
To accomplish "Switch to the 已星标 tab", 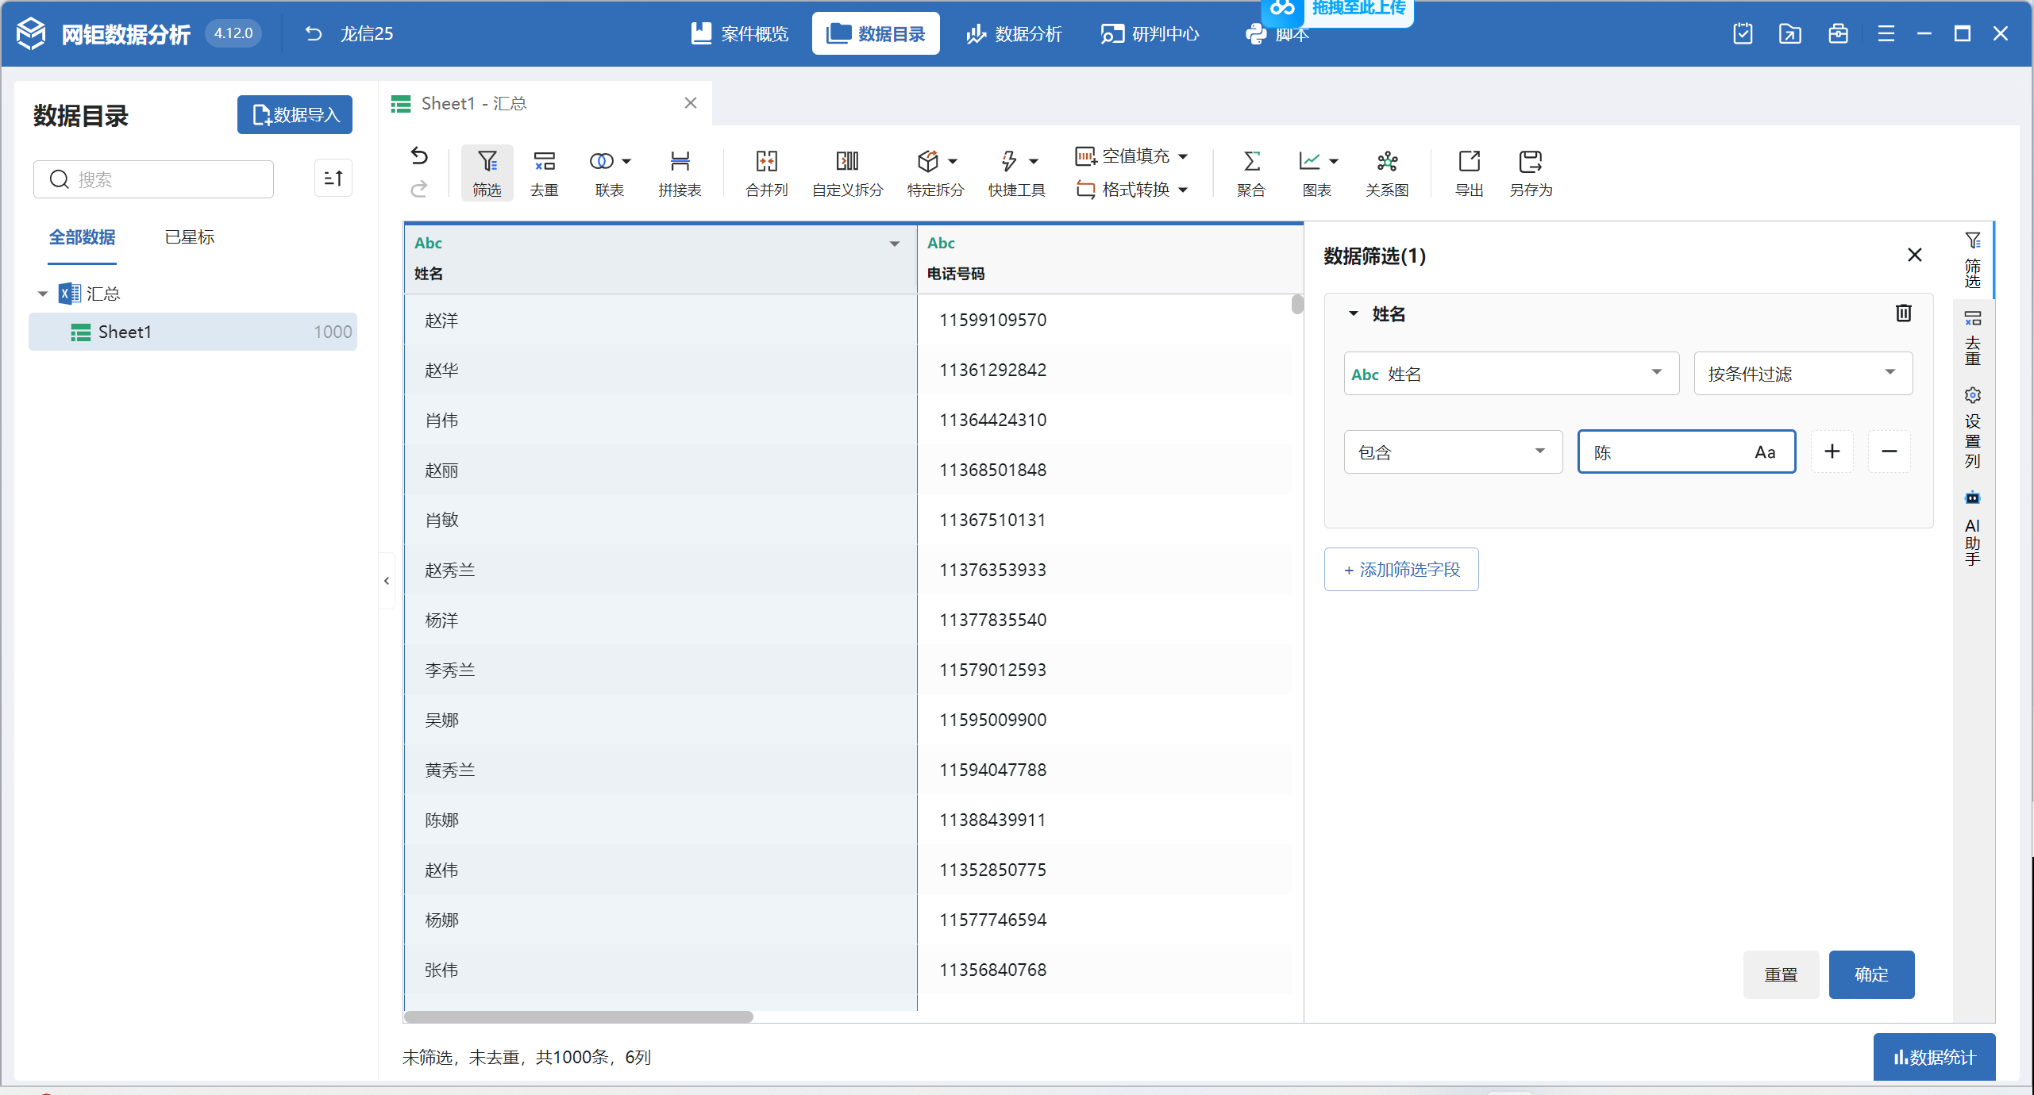I will coord(189,237).
